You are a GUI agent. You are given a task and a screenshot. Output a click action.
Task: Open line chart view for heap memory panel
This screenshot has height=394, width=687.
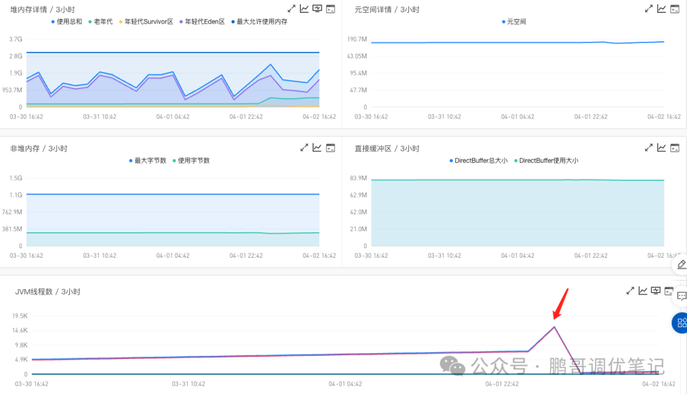[304, 9]
